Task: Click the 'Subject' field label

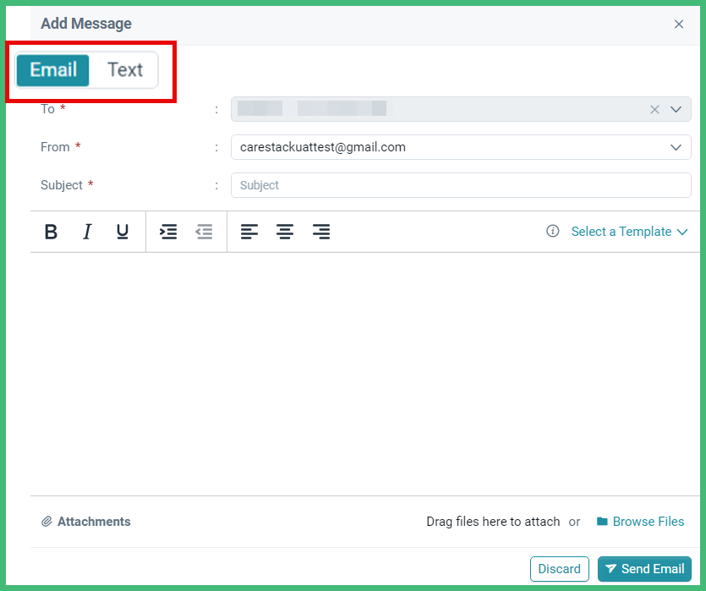Action: (62, 185)
